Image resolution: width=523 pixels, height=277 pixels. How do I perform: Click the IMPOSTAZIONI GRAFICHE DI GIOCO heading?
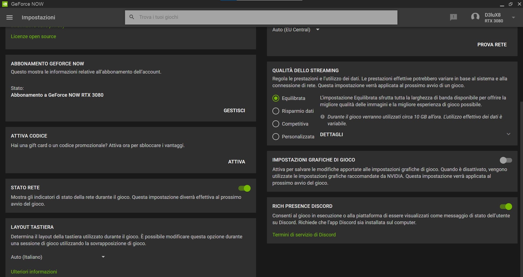tap(314, 160)
